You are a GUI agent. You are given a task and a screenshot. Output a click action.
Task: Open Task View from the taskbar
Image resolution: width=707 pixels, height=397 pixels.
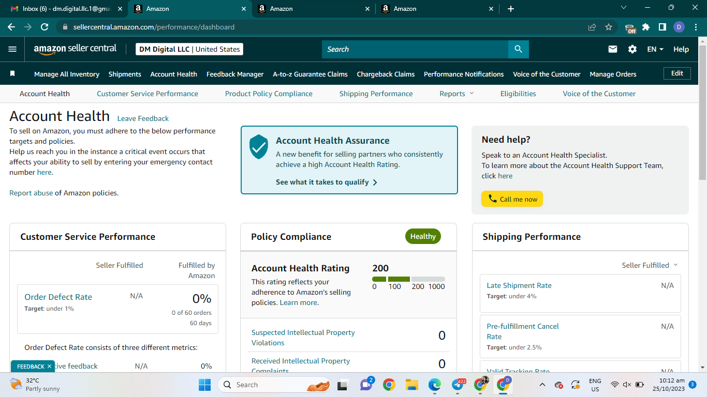[342, 385]
